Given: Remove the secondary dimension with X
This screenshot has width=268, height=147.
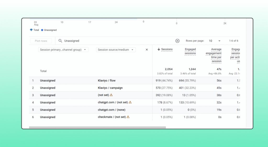Looking at the screenshot, I should (147, 50).
